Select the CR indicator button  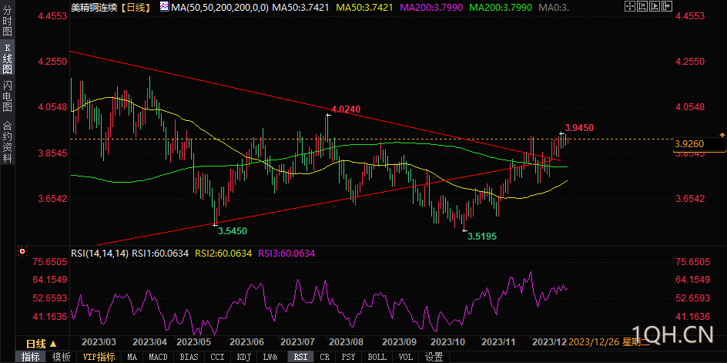point(324,357)
